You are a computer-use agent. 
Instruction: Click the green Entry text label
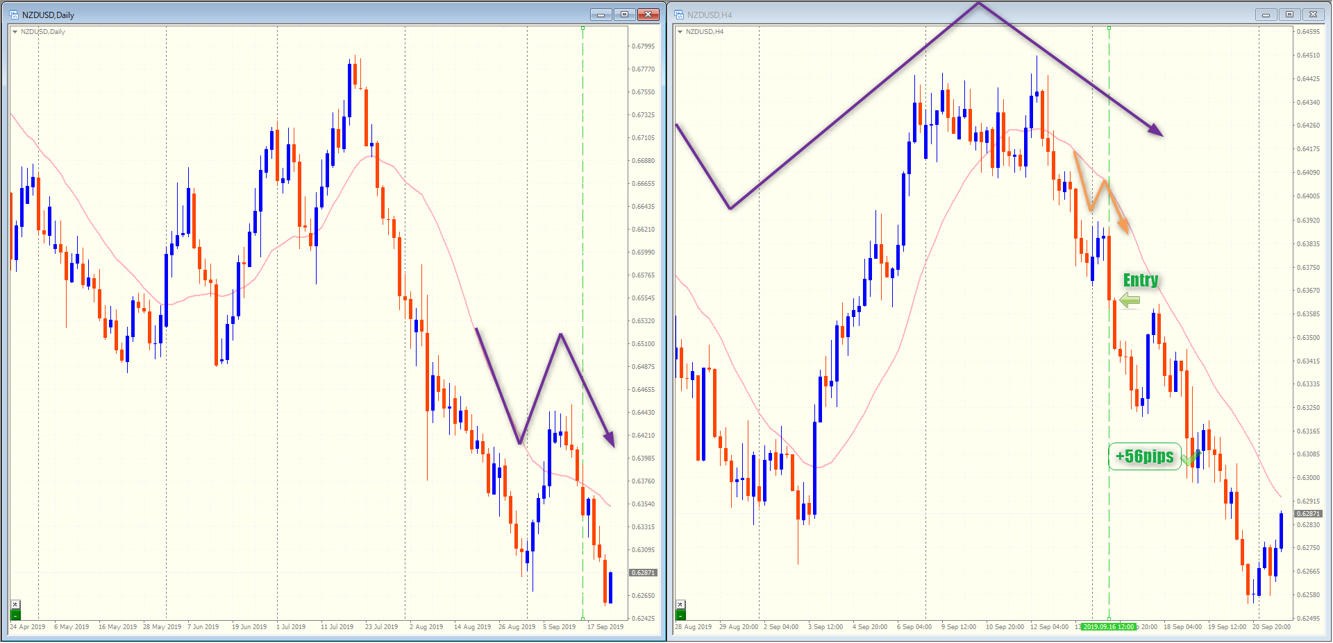click(x=1141, y=280)
